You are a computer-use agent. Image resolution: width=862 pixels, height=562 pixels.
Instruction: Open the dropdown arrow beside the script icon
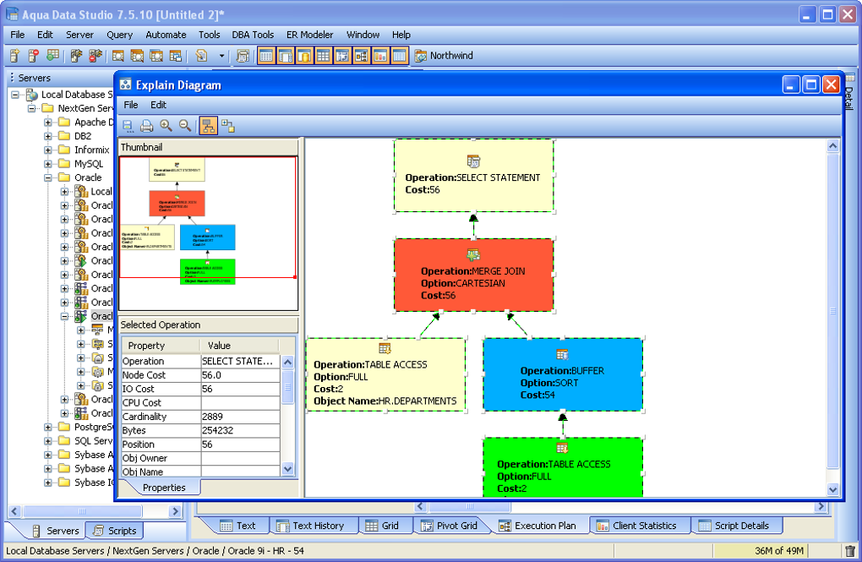tap(221, 56)
